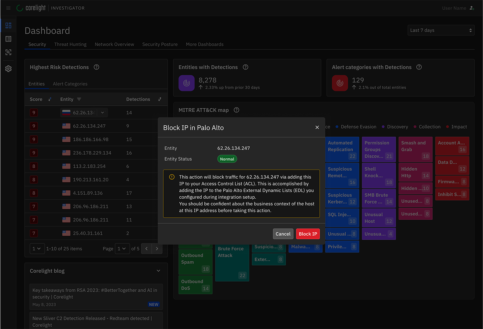Image resolution: width=483 pixels, height=329 pixels.
Task: Open the hamburger navigation menu
Action: (x=8, y=8)
